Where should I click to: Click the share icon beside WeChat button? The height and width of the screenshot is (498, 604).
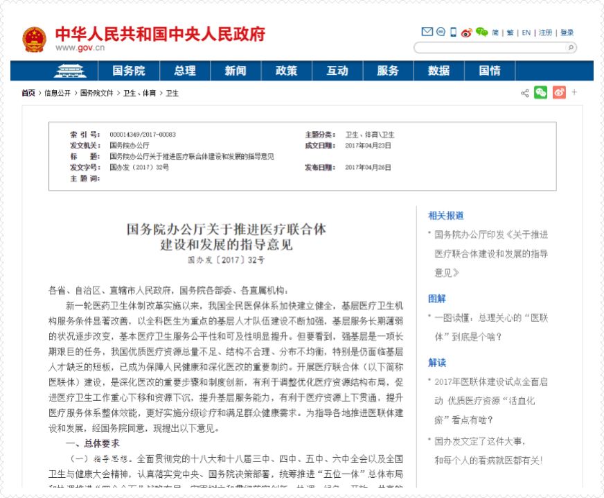click(x=524, y=93)
